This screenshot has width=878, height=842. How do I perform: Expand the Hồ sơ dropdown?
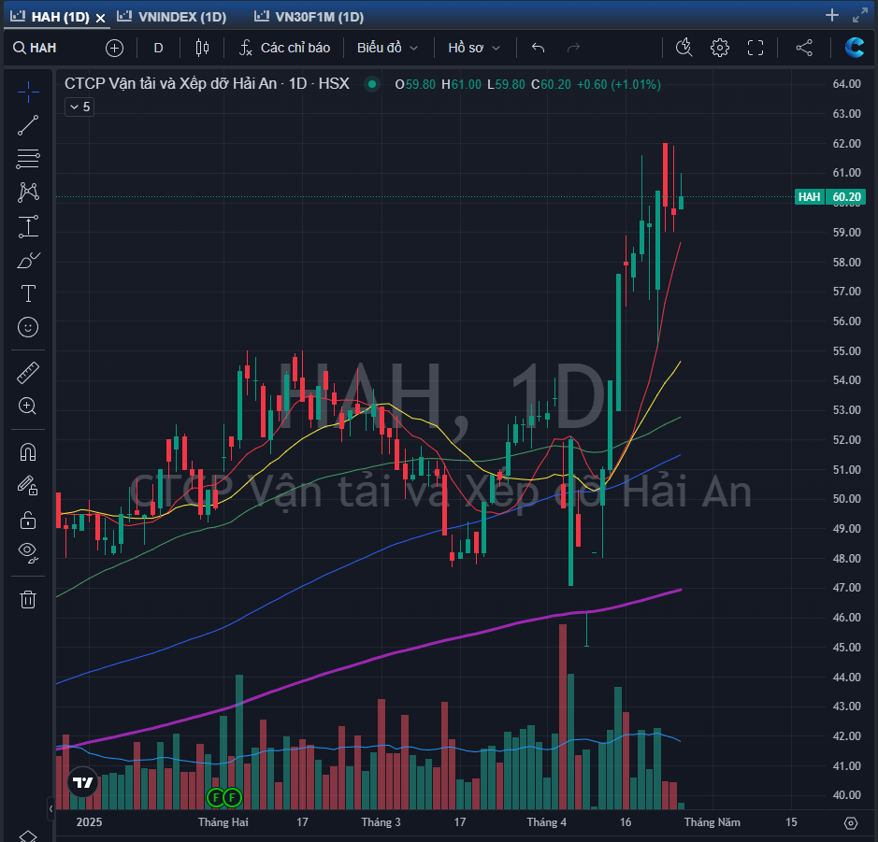coord(474,48)
